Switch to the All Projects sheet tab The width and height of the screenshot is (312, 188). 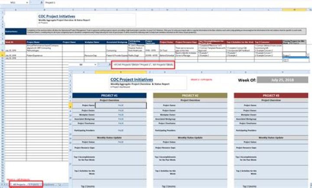19,185
